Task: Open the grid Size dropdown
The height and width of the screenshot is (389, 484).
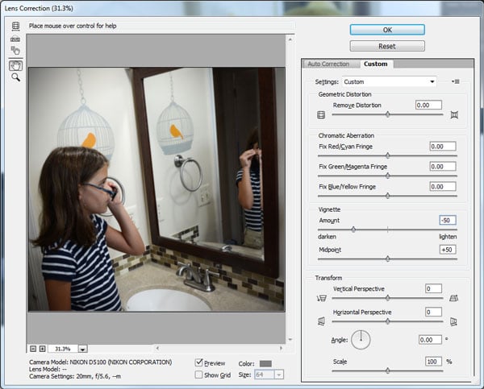Action: click(x=279, y=375)
